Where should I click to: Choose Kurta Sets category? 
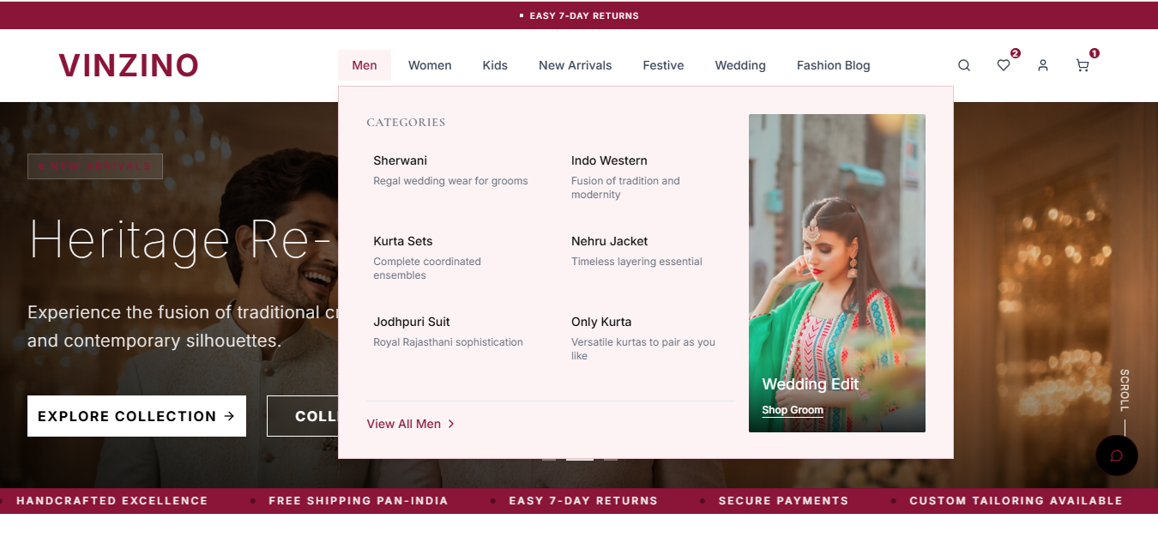403,241
